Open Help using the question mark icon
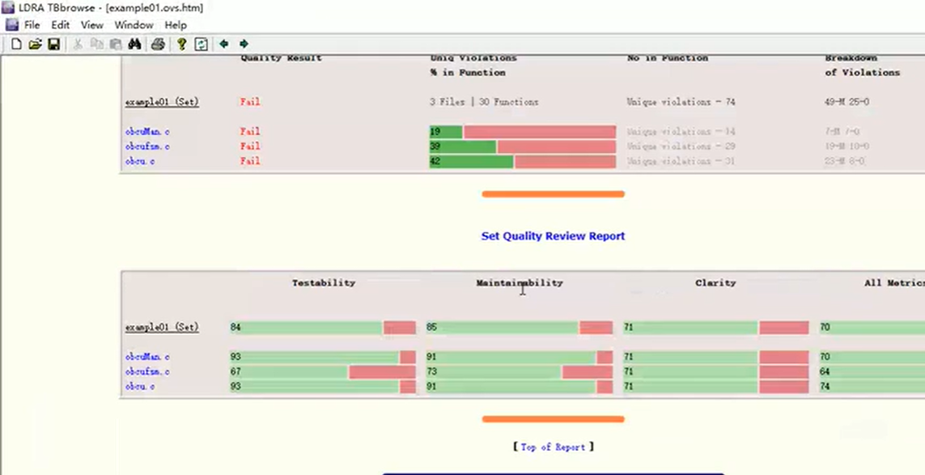The image size is (925, 475). click(x=181, y=45)
